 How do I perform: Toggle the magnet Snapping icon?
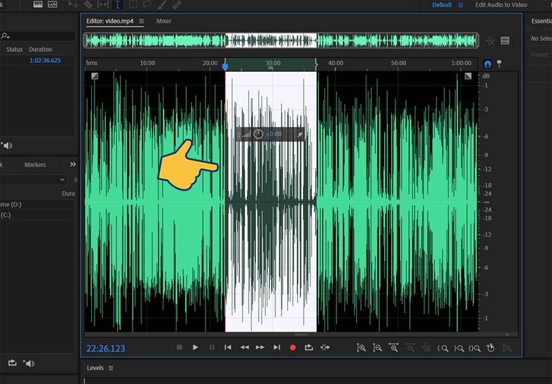coord(487,64)
